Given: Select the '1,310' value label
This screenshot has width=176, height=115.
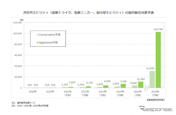Looking at the screenshot, I should pyautogui.click(x=65, y=85).
